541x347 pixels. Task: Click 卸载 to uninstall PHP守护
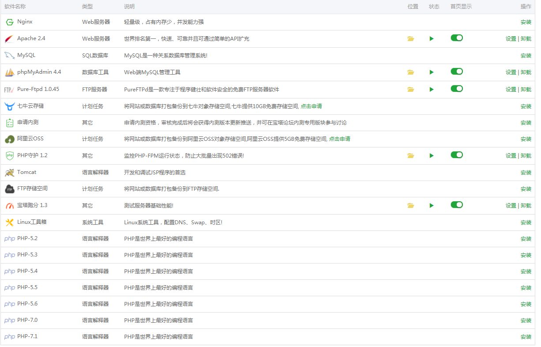tap(526, 156)
